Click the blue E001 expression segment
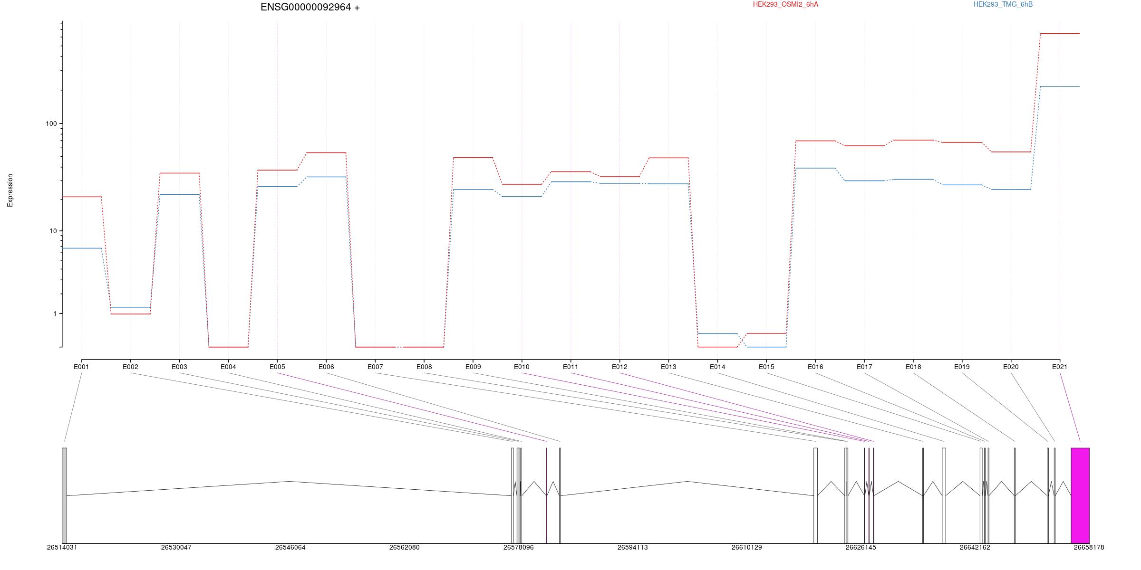The width and height of the screenshot is (1141, 570). [82, 248]
